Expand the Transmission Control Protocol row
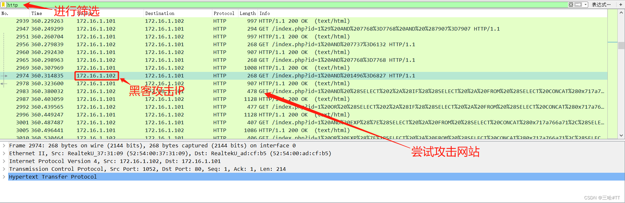The image size is (625, 203). [4, 169]
